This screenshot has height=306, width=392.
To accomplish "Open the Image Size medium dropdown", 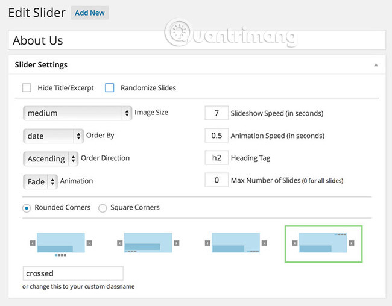I will (77, 113).
